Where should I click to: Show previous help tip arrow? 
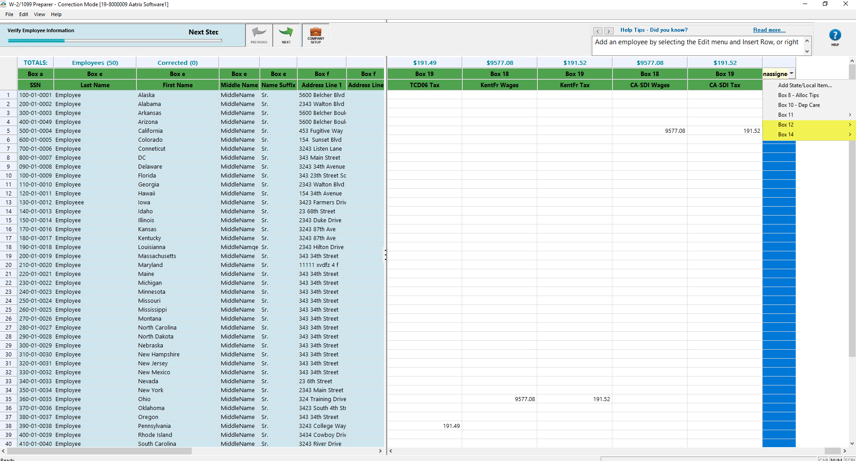click(x=598, y=31)
